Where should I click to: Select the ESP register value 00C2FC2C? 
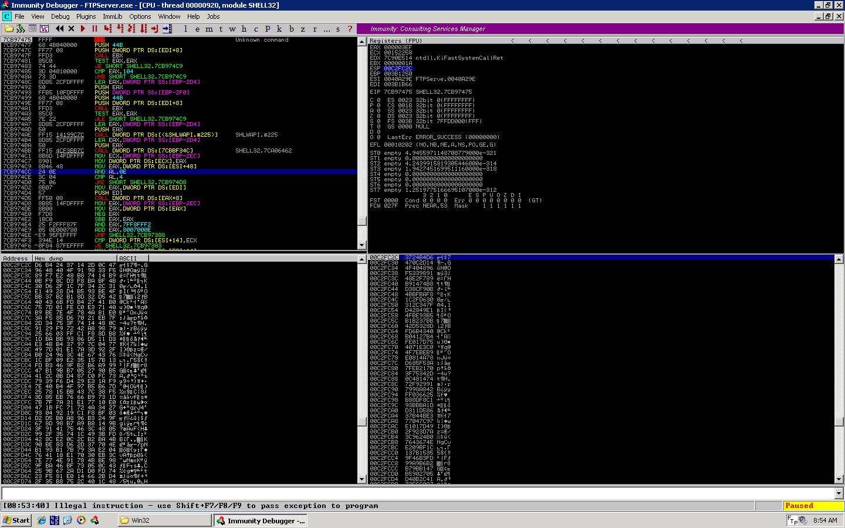(398, 69)
